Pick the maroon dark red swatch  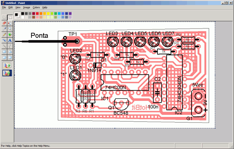click(34, 14)
